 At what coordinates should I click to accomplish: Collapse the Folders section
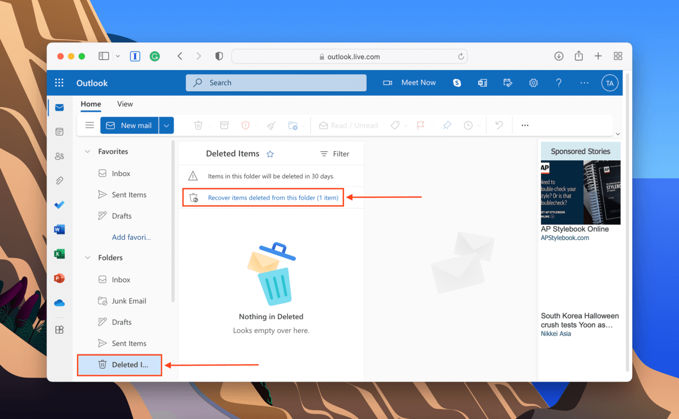(x=88, y=258)
